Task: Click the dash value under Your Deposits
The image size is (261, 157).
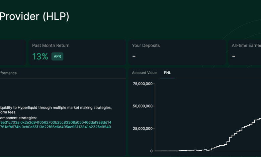Action: pos(134,56)
